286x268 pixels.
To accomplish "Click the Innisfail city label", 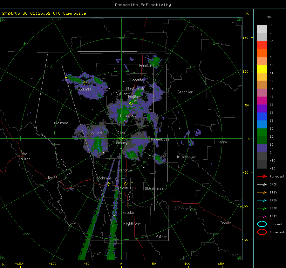I will click(x=128, y=115).
